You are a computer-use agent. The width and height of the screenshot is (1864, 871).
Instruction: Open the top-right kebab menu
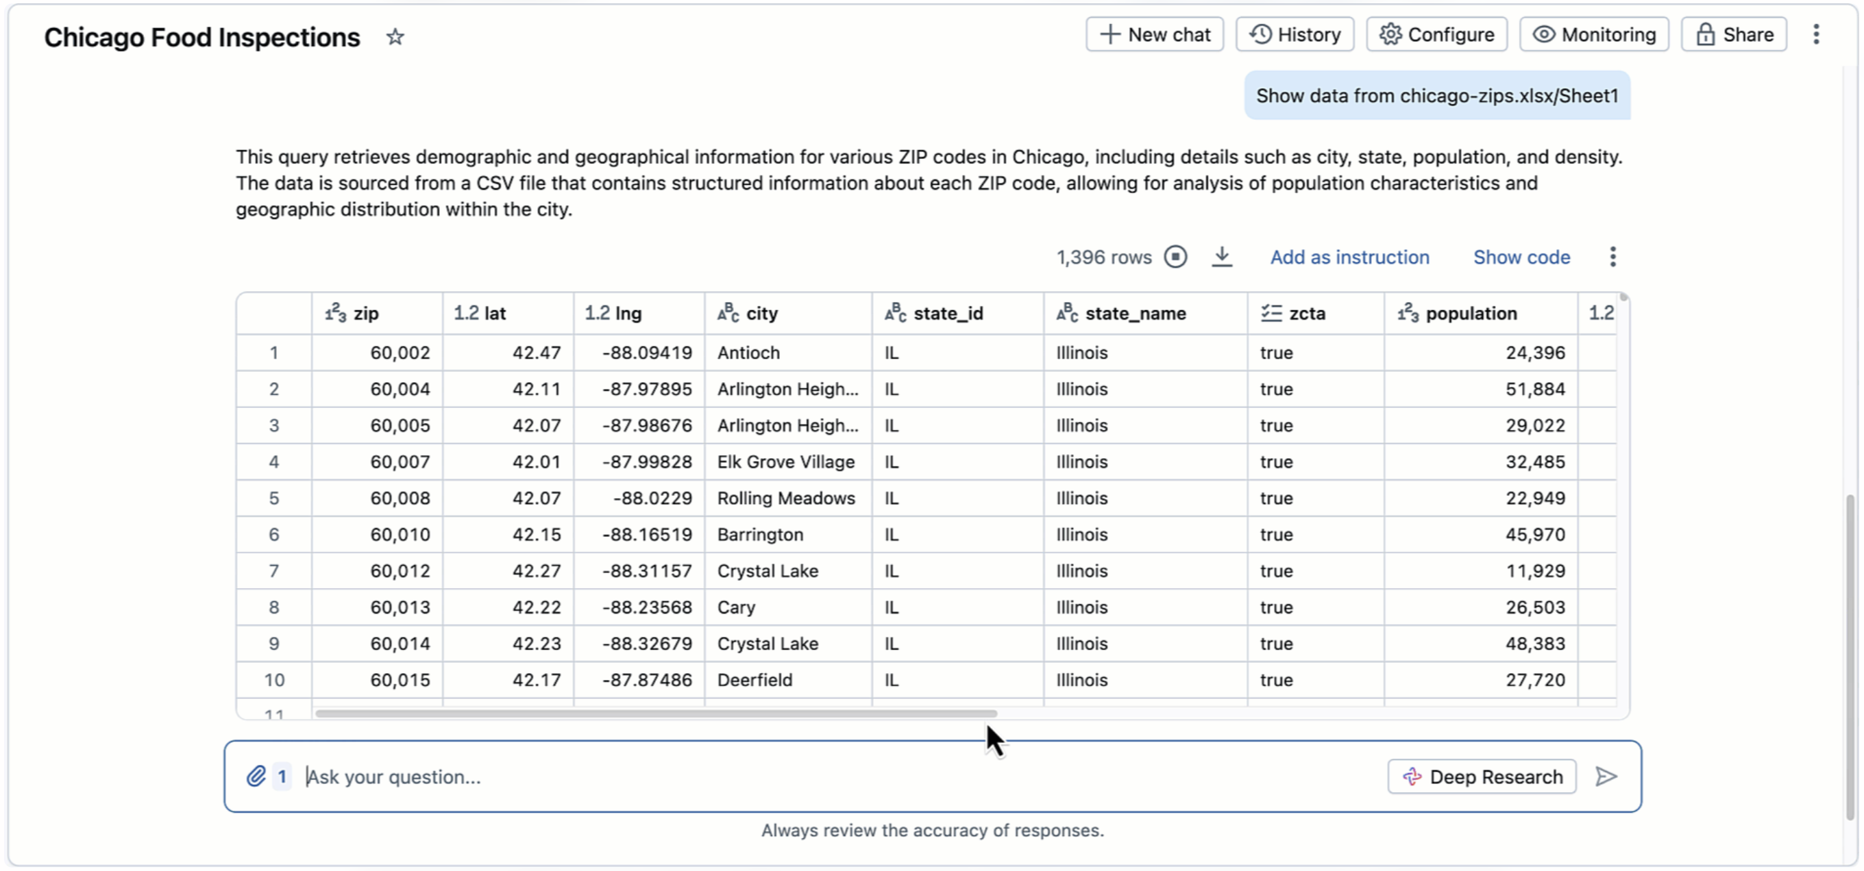click(x=1815, y=34)
